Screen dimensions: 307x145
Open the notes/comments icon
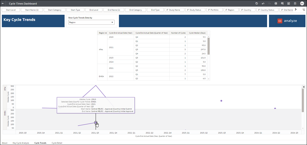(x=282, y=4)
